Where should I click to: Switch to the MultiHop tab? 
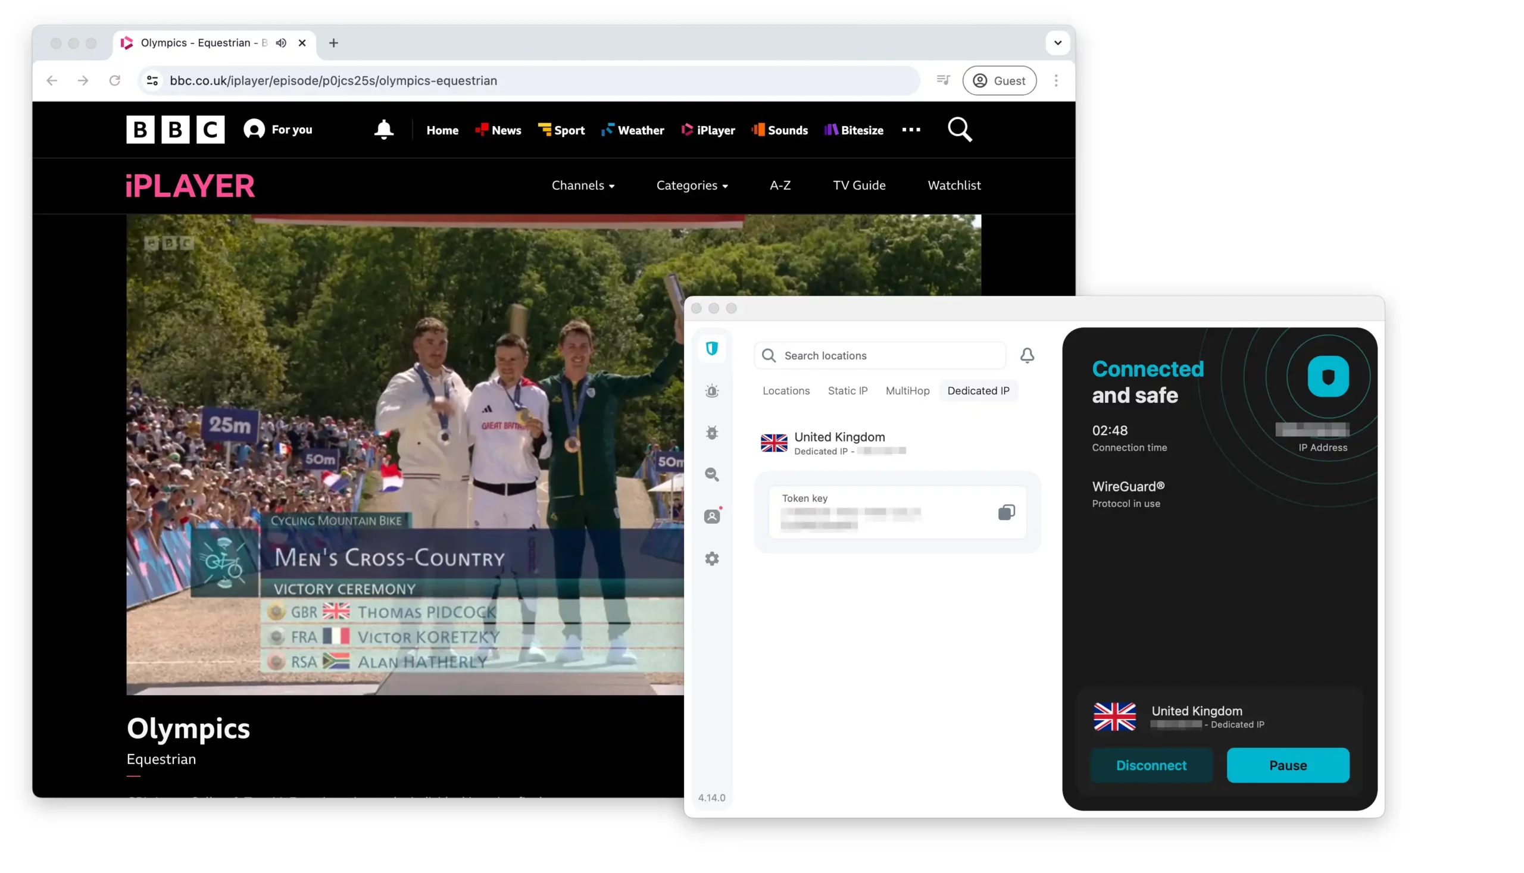click(x=907, y=391)
